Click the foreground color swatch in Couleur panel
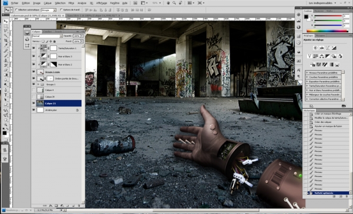 [x=306, y=16]
